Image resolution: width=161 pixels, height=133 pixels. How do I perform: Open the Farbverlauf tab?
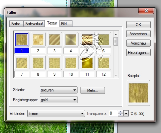pos(34,24)
